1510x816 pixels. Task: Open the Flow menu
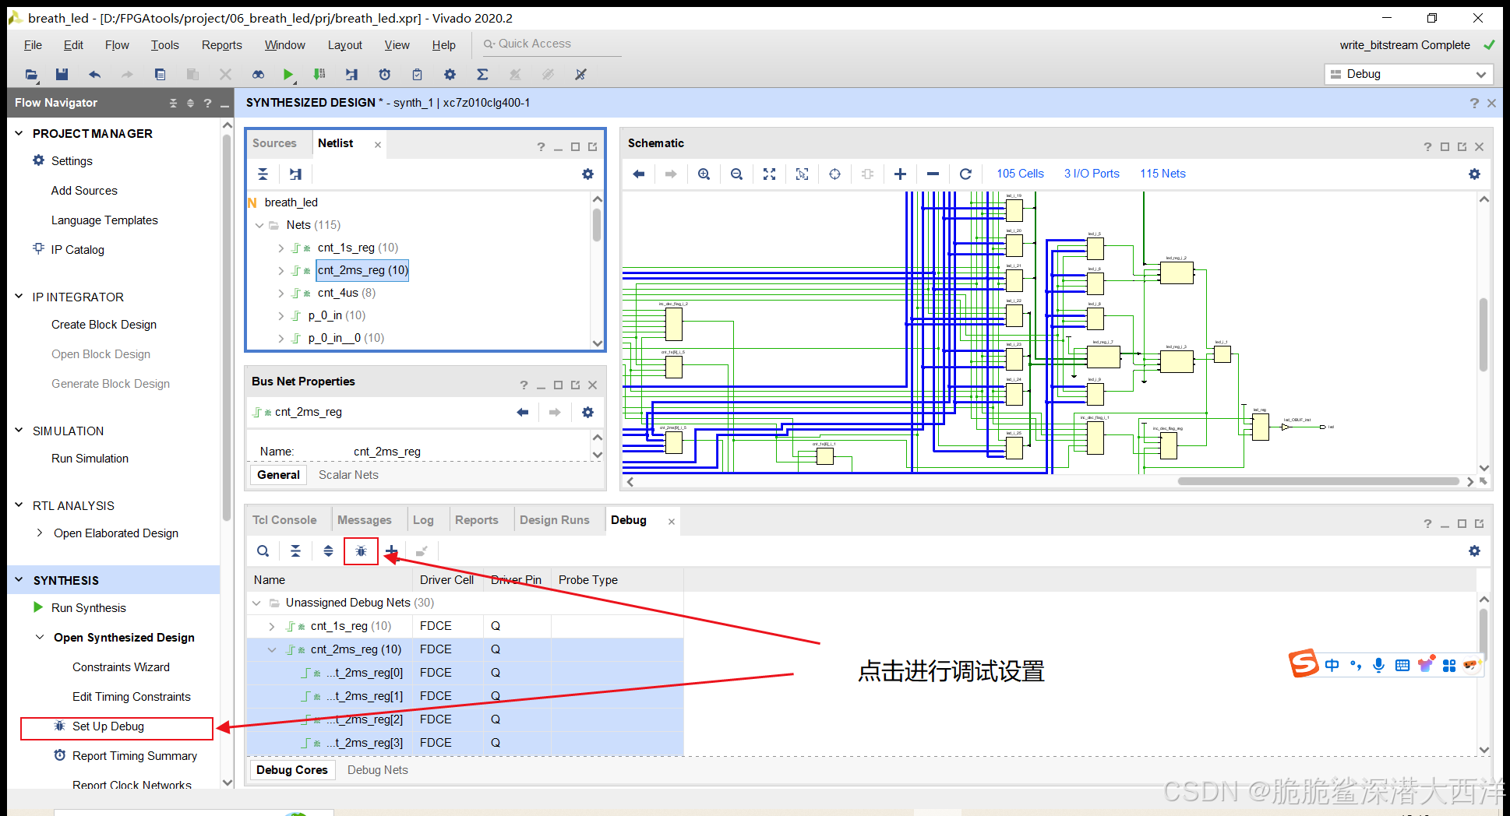(x=117, y=45)
